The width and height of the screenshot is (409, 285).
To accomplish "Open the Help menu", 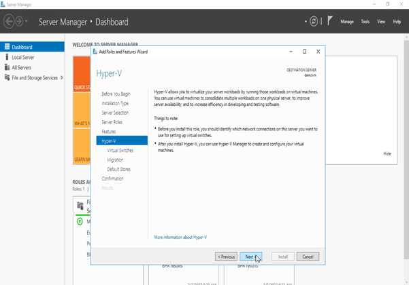I will (397, 22).
